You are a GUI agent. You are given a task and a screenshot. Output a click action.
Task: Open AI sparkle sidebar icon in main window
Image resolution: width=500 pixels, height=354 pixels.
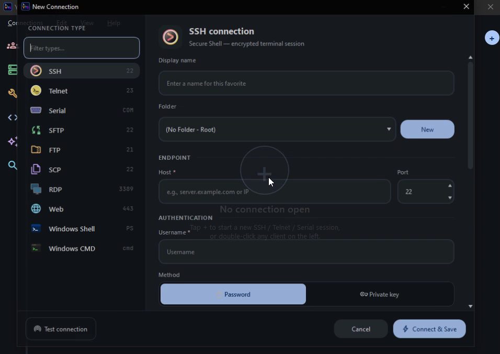pos(13,141)
